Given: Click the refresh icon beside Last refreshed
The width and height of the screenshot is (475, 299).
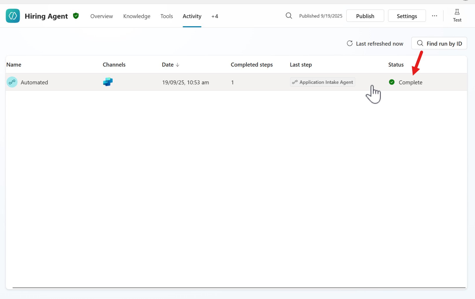Looking at the screenshot, I should (350, 44).
